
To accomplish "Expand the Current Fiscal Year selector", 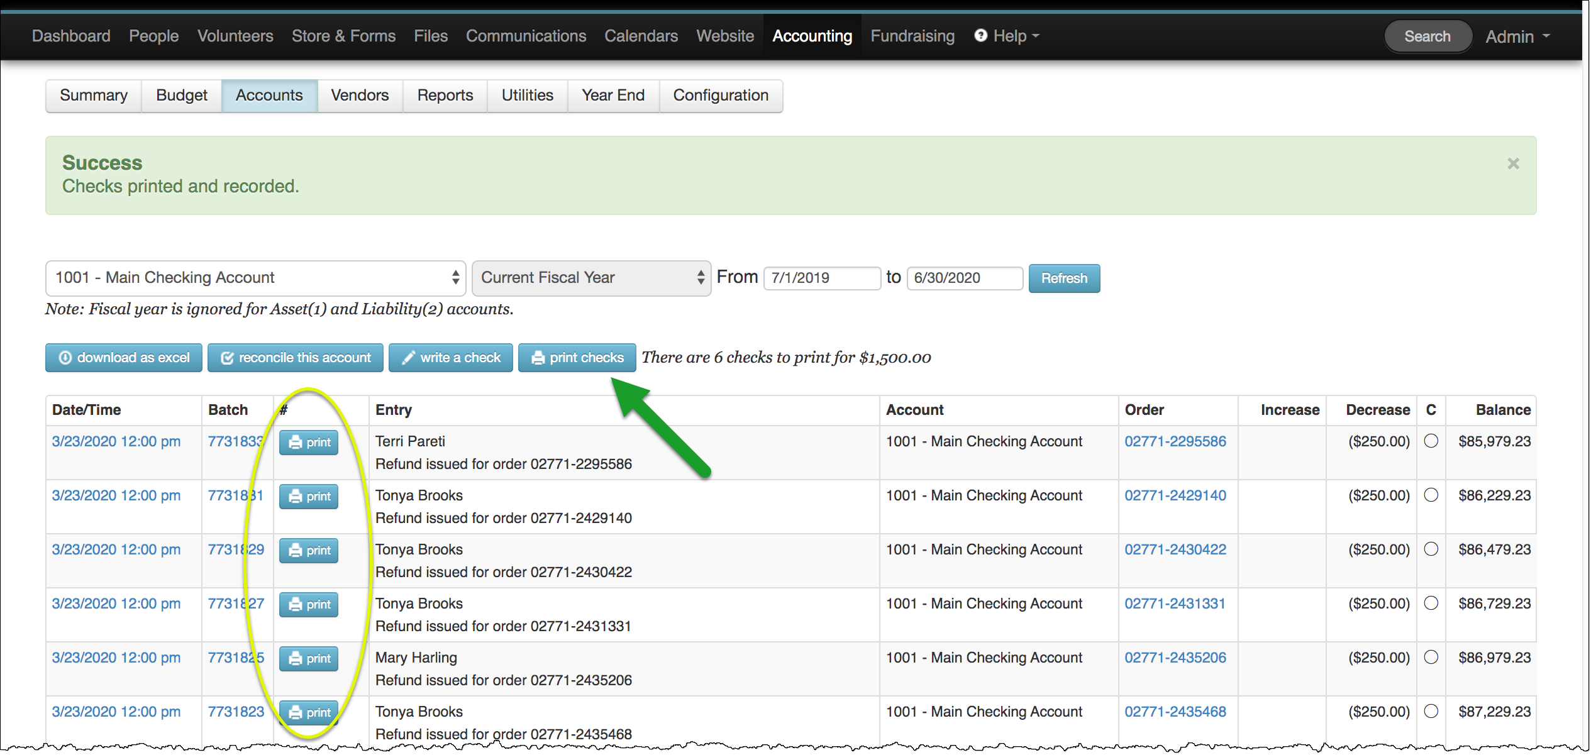I will click(x=590, y=278).
